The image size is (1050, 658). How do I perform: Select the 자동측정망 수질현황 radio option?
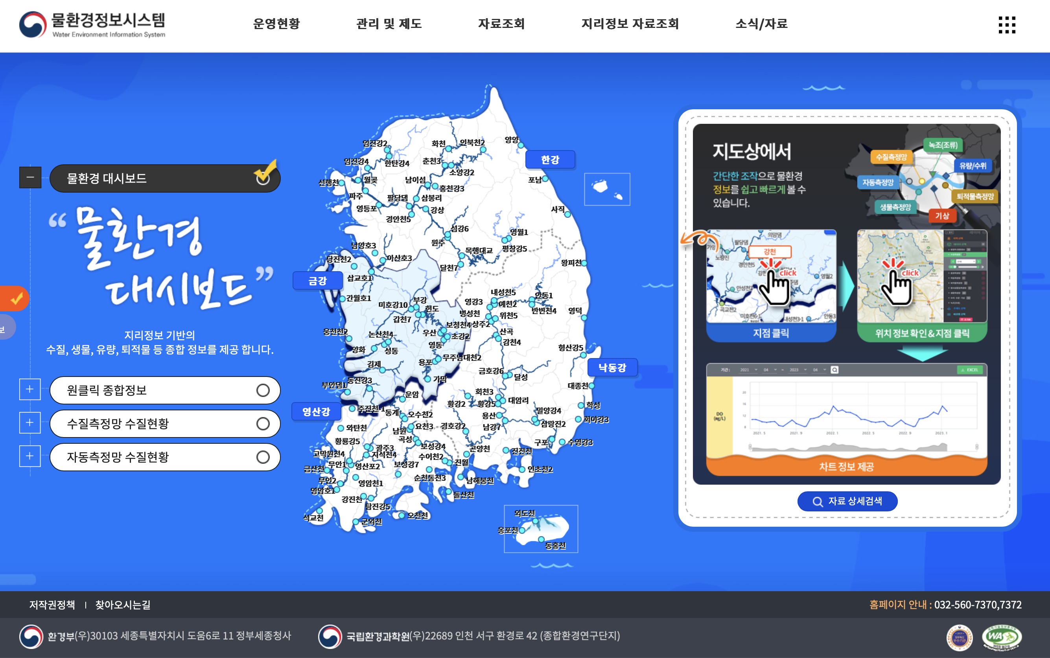(165, 457)
